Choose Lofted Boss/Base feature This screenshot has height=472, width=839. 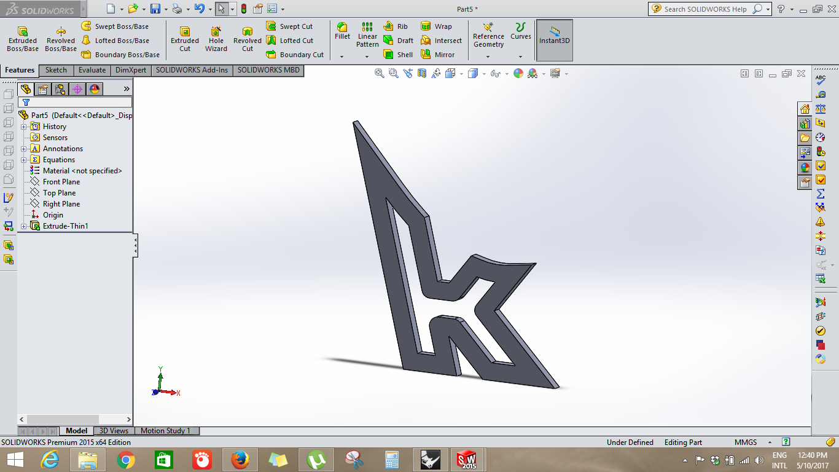[115, 41]
